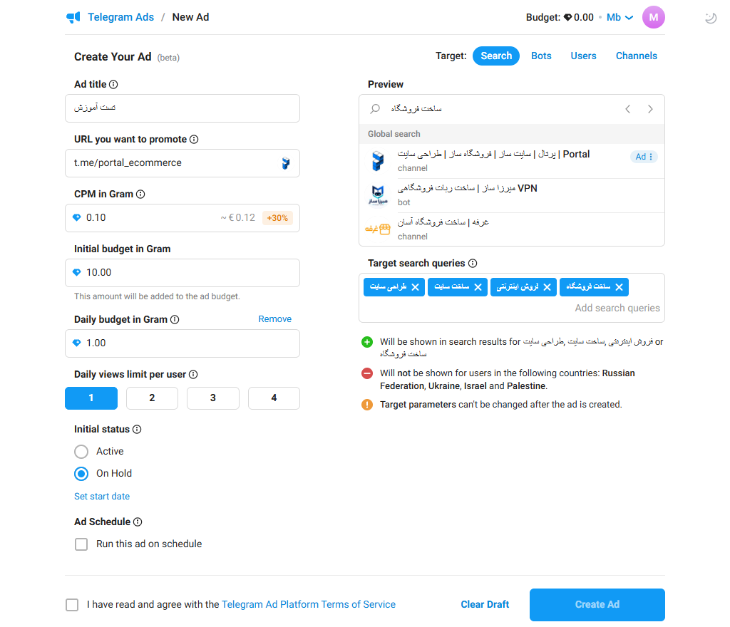Set daily views limit to 4

(274, 398)
